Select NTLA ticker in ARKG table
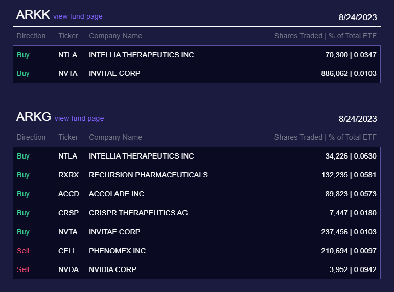 (x=67, y=156)
